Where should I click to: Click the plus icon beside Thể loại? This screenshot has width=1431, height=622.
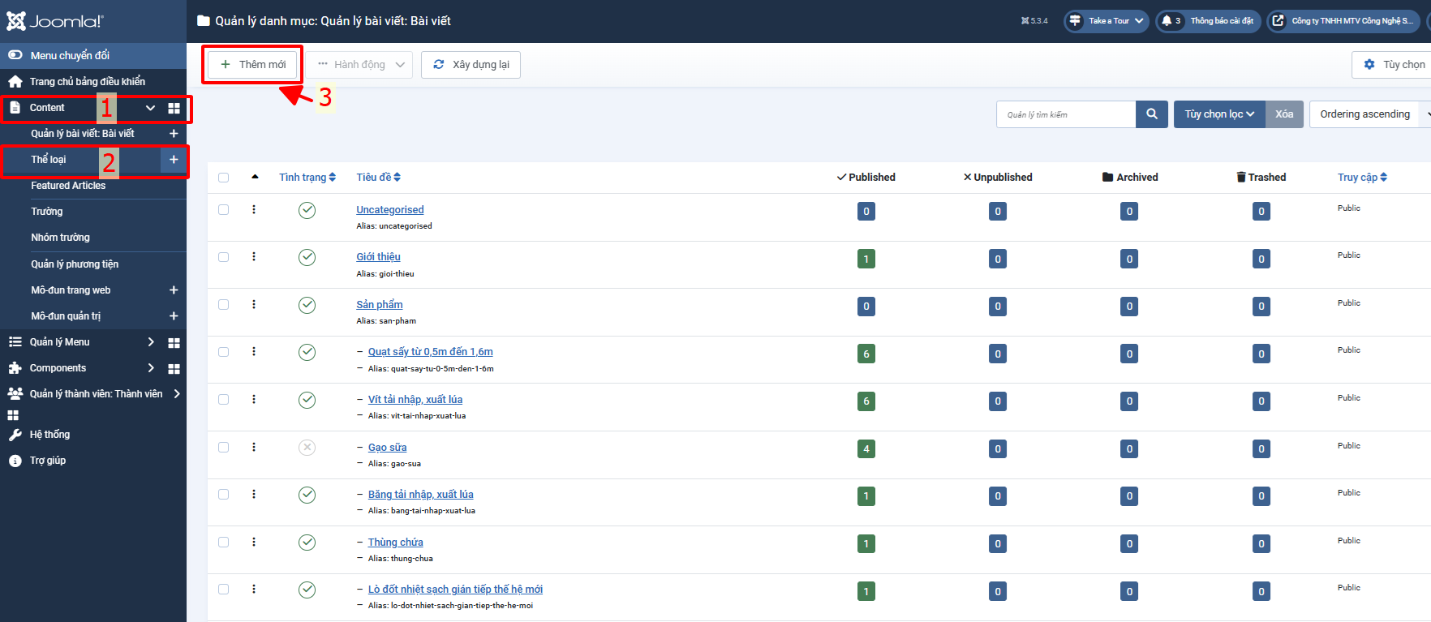point(174,160)
